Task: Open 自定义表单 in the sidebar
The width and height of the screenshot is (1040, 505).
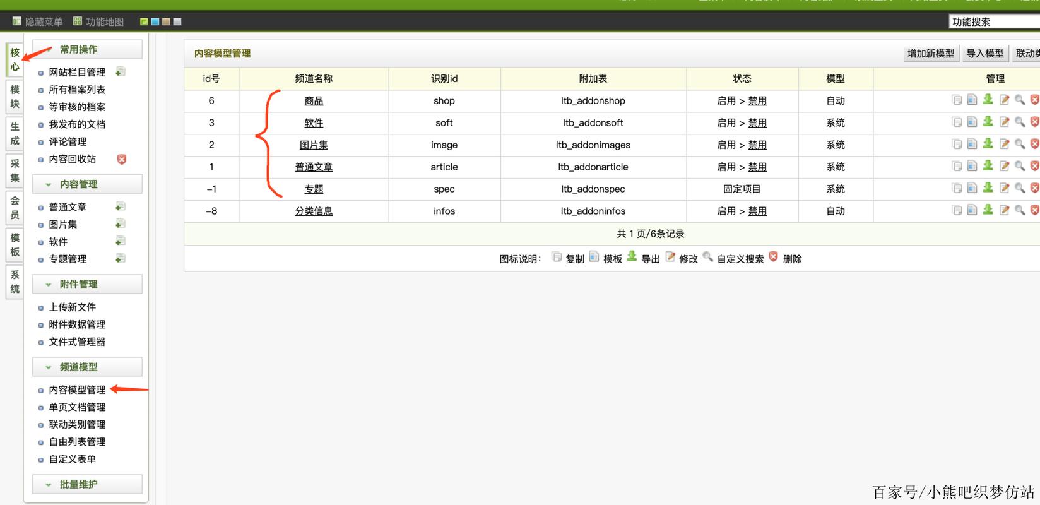Action: click(x=73, y=460)
